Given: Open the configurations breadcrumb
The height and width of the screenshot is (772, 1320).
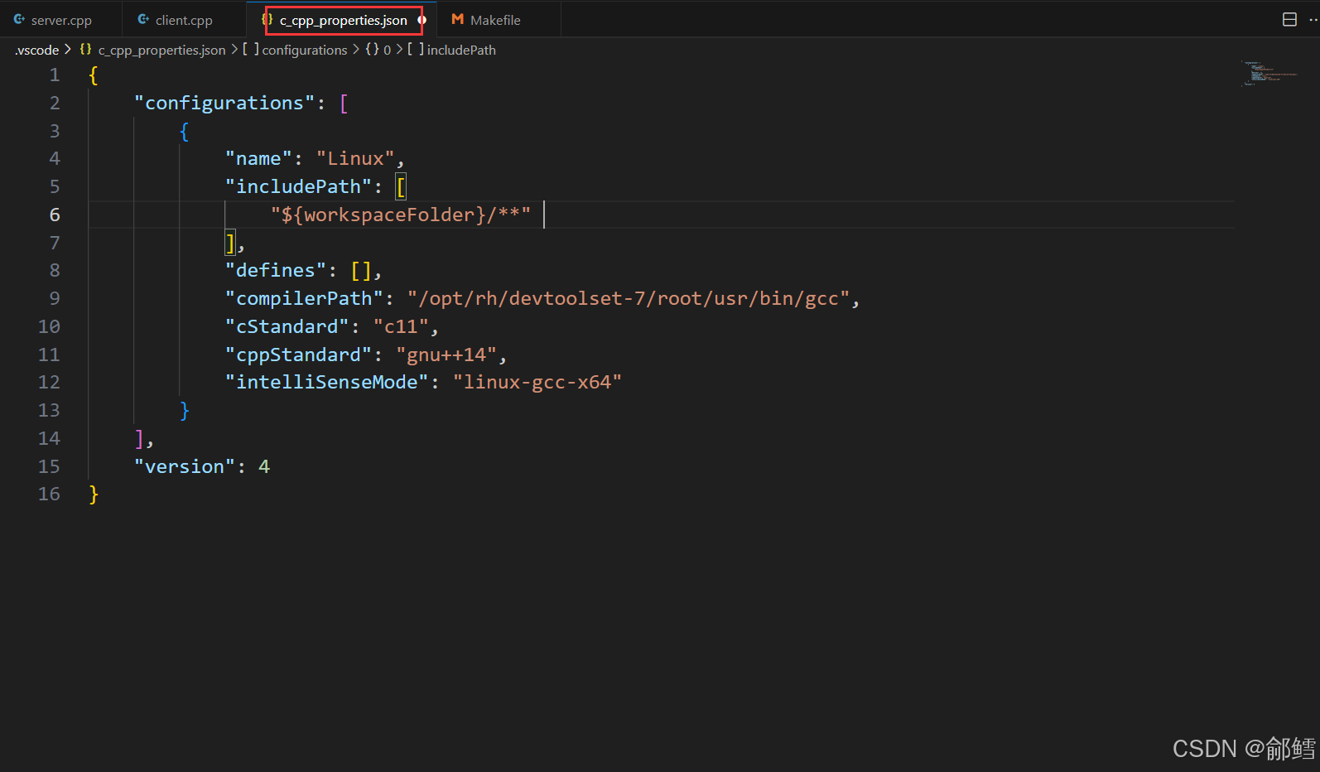Looking at the screenshot, I should coord(305,50).
